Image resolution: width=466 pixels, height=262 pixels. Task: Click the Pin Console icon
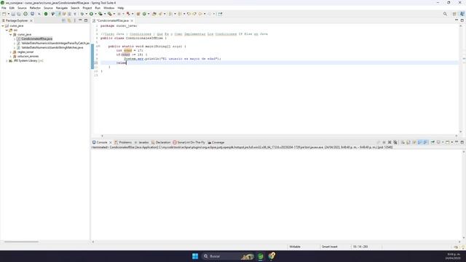click(x=433, y=143)
